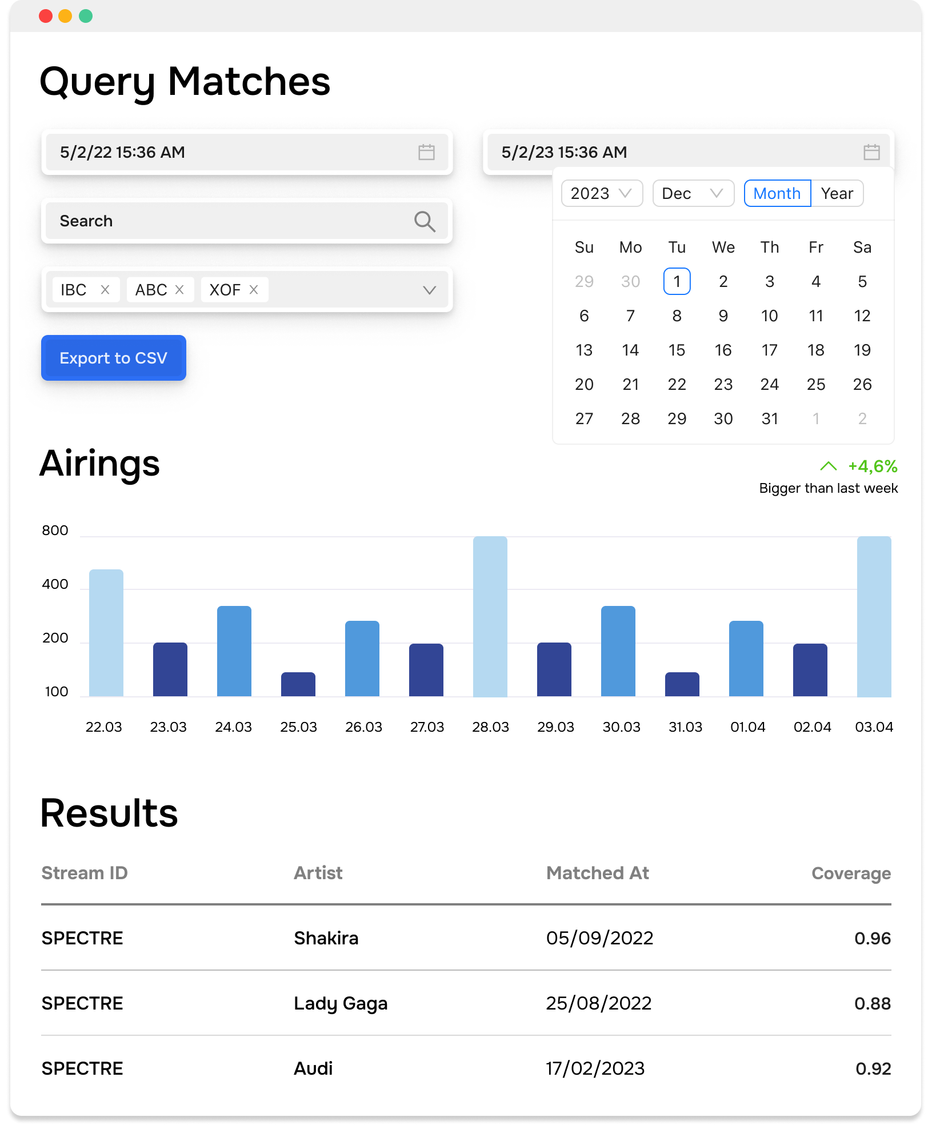Remove the XOF filter chip
The width and height of the screenshot is (936, 1125).
click(254, 289)
